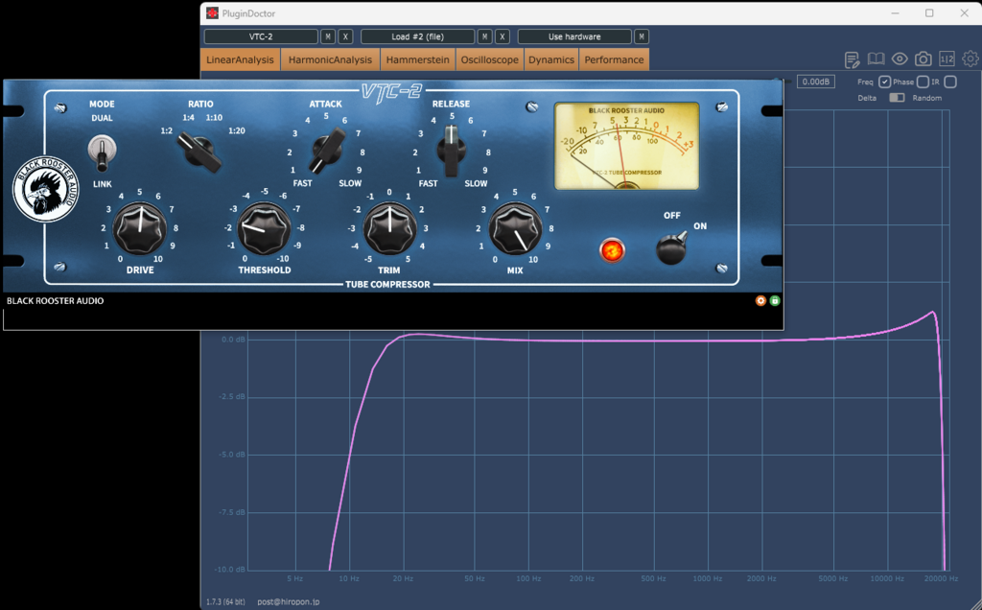Click the RELEASE selector knob

(451, 151)
